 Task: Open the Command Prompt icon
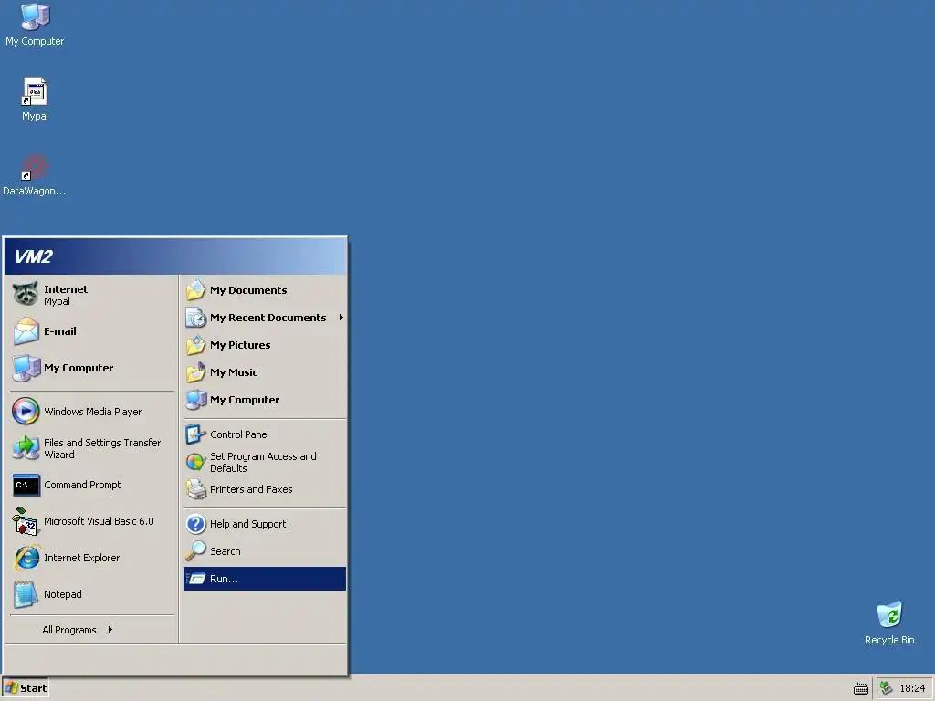(26, 485)
